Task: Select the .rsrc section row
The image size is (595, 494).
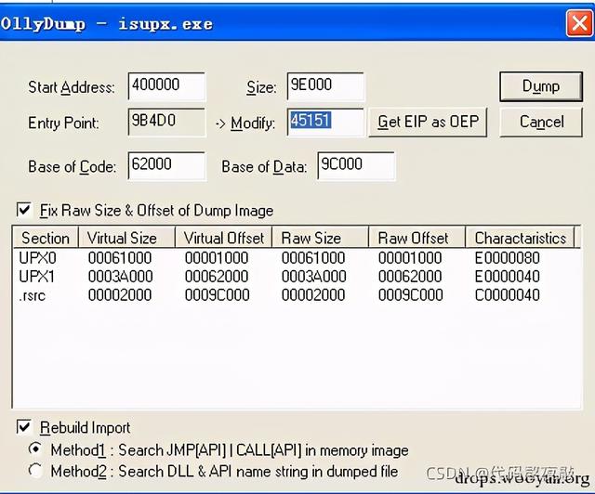Action: coord(296,295)
